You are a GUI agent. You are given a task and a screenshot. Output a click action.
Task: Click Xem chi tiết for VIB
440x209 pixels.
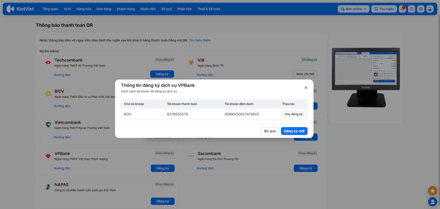coord(305,74)
